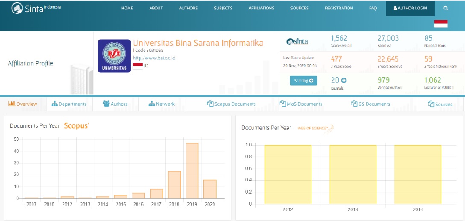Open SOURCES in top navigation
This screenshot has height=221, width=465.
(x=299, y=8)
